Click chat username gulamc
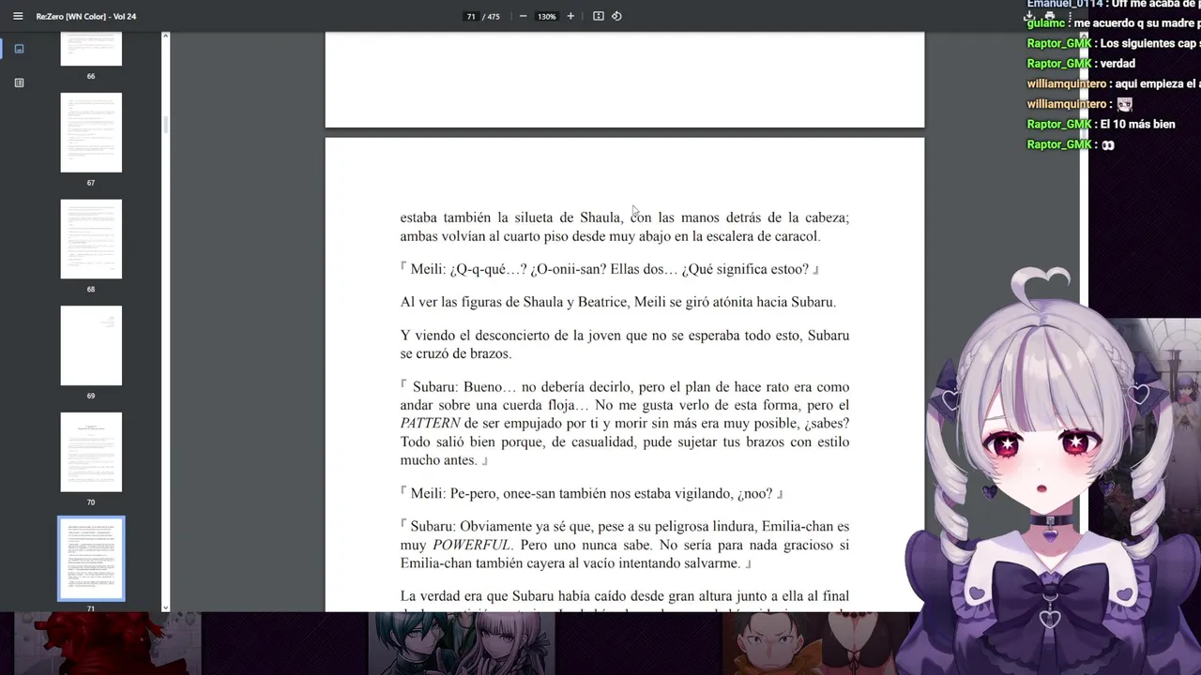This screenshot has width=1201, height=675. pos(1046,23)
